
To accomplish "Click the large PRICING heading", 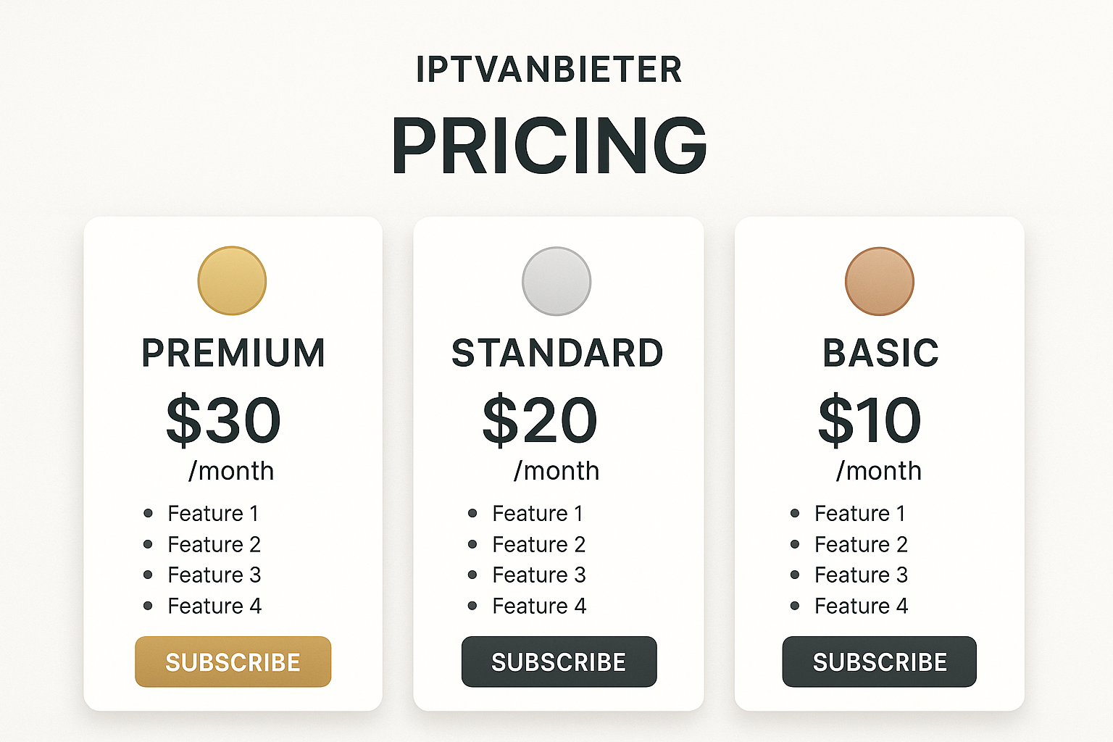I will (x=549, y=146).
